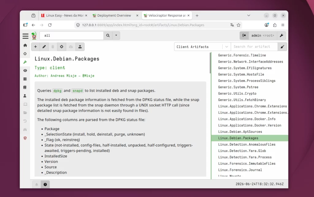Click the admin <root> user button
This screenshot has width=314, height=197.
tap(263, 36)
